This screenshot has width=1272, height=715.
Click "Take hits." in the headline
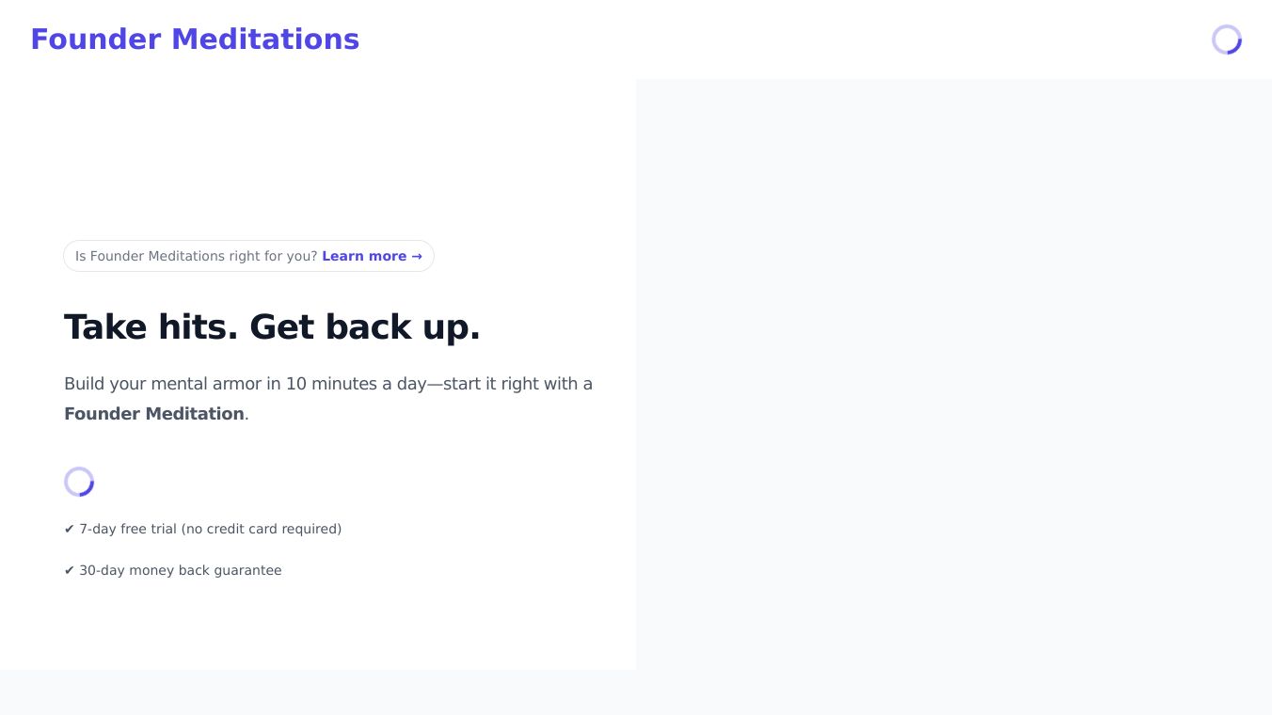151,327
